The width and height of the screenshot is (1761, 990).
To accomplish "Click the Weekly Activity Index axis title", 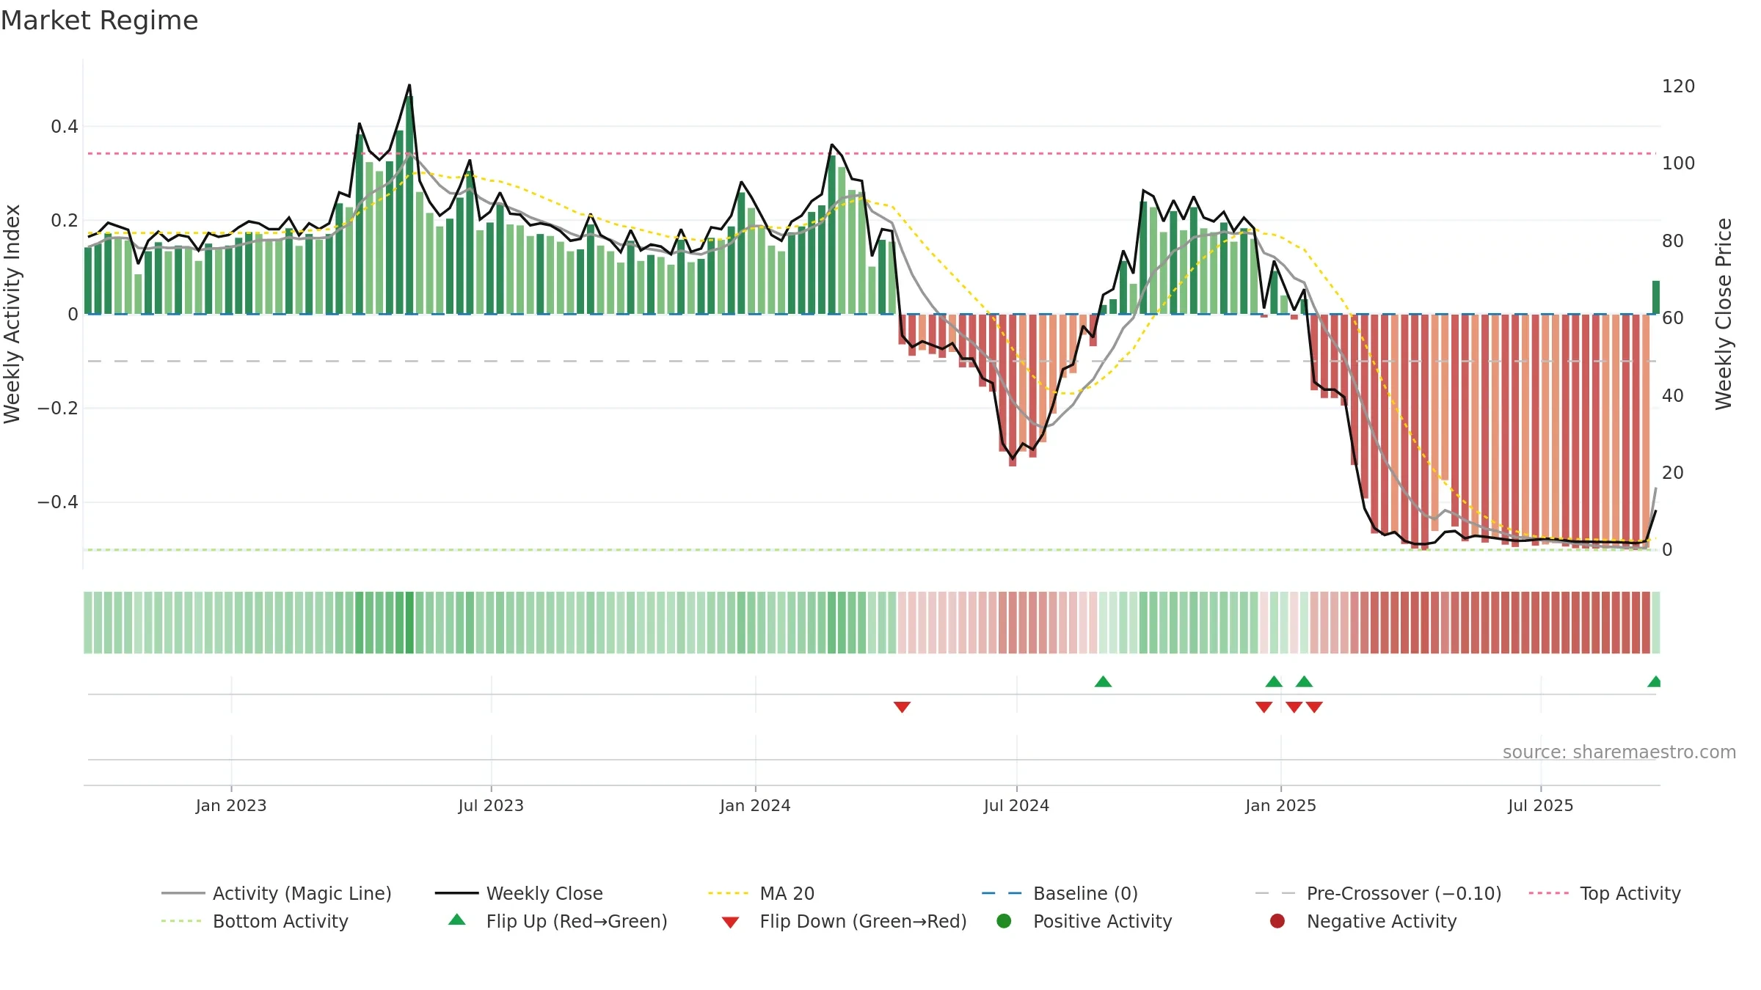I will (x=12, y=314).
